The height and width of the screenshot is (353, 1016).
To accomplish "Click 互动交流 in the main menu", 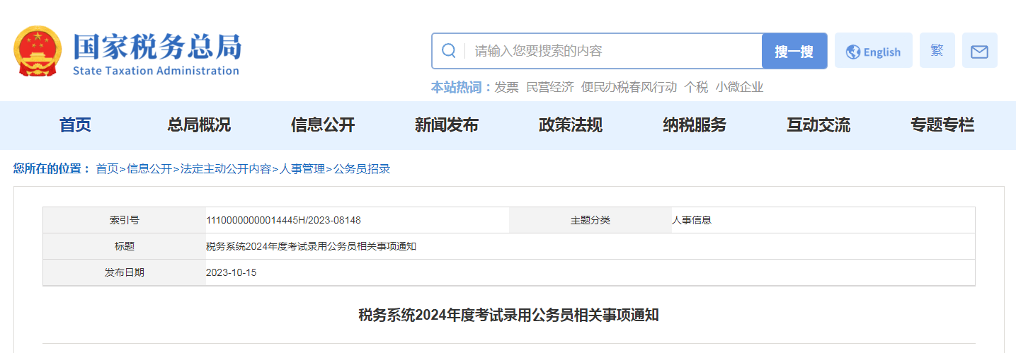I will 818,126.
